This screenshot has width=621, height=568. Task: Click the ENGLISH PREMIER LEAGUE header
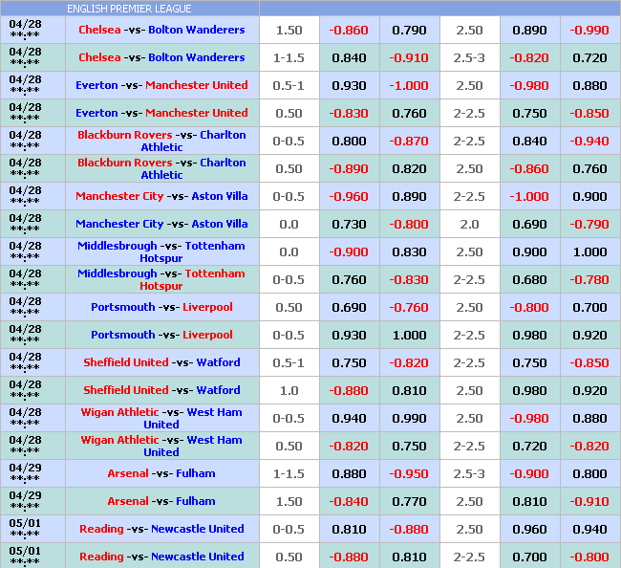pos(129,9)
